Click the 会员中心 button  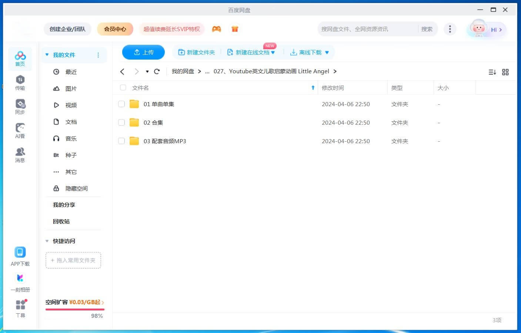point(115,29)
